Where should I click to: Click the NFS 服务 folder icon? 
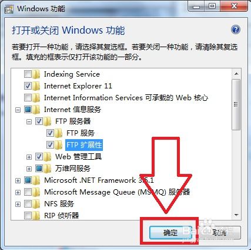coord(36,204)
